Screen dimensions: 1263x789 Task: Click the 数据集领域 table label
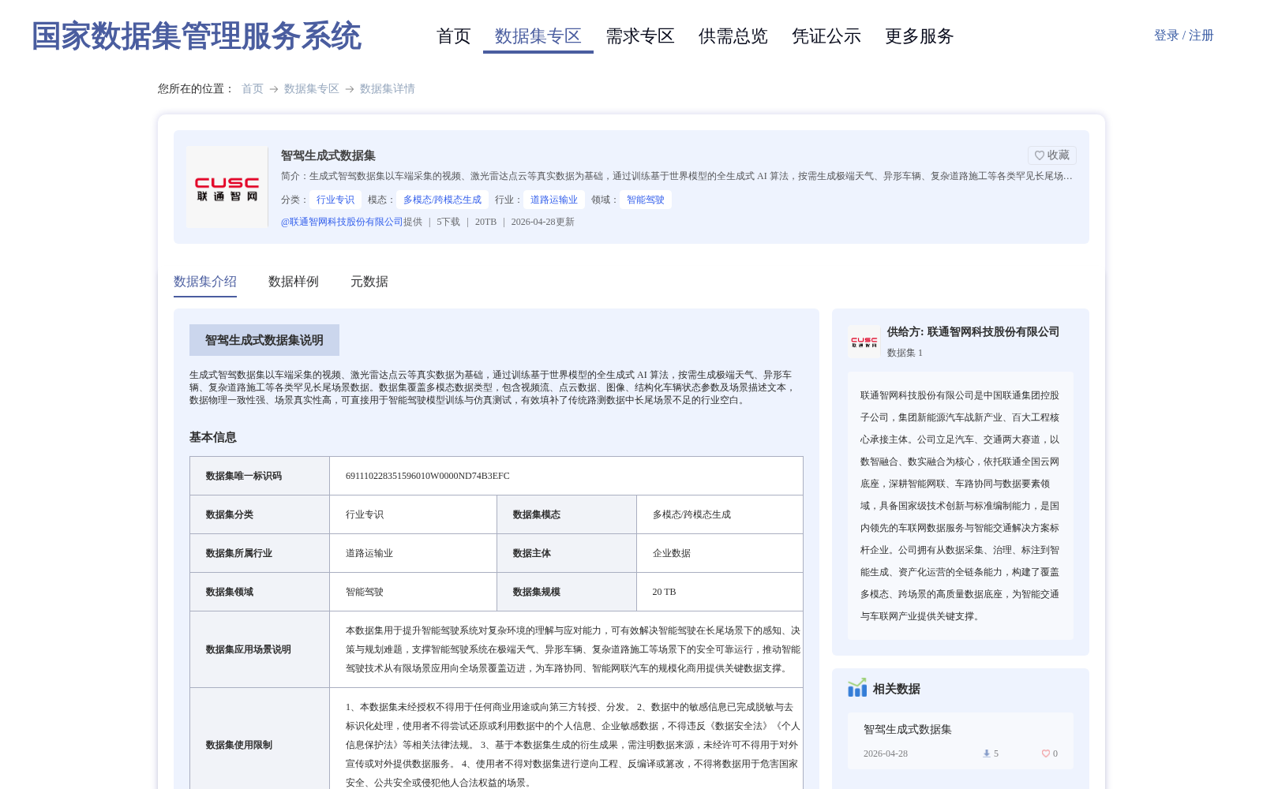[230, 592]
